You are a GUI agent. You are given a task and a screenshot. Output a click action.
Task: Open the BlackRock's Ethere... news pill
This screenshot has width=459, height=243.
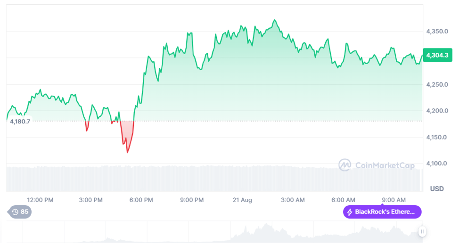pos(382,212)
